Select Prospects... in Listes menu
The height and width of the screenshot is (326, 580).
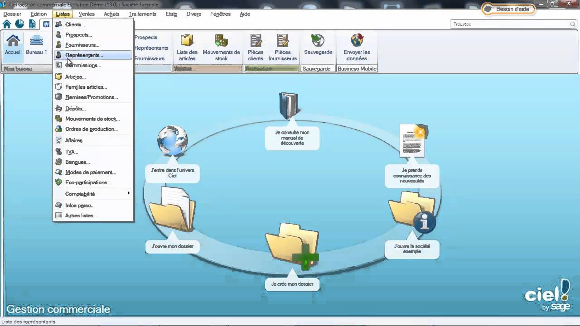pos(93,35)
